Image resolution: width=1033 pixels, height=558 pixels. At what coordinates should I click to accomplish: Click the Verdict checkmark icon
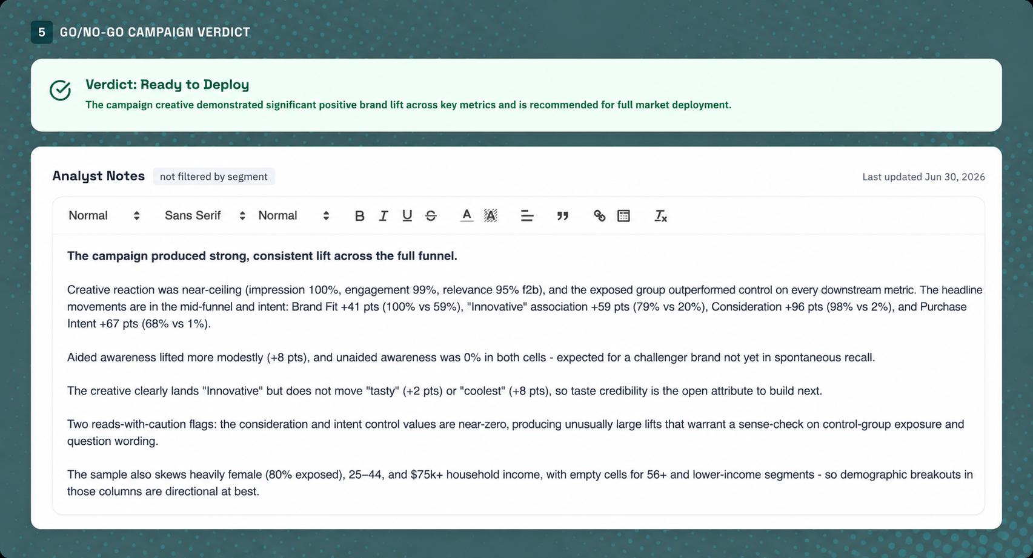tap(60, 90)
